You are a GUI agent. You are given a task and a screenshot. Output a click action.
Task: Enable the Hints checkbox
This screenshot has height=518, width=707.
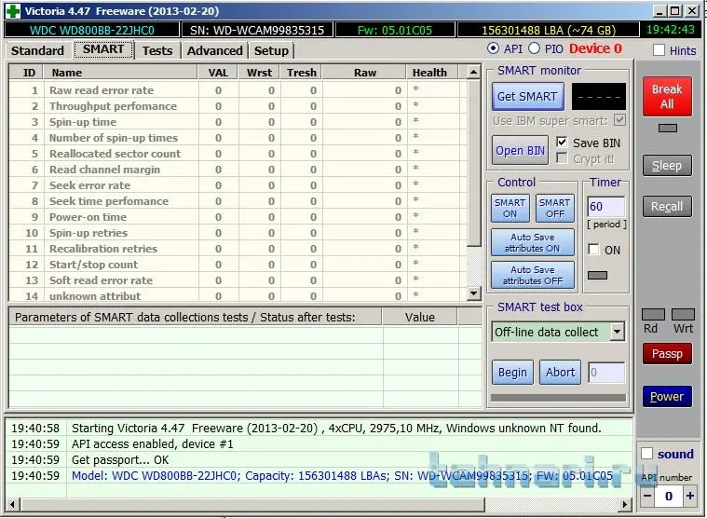coord(659,50)
